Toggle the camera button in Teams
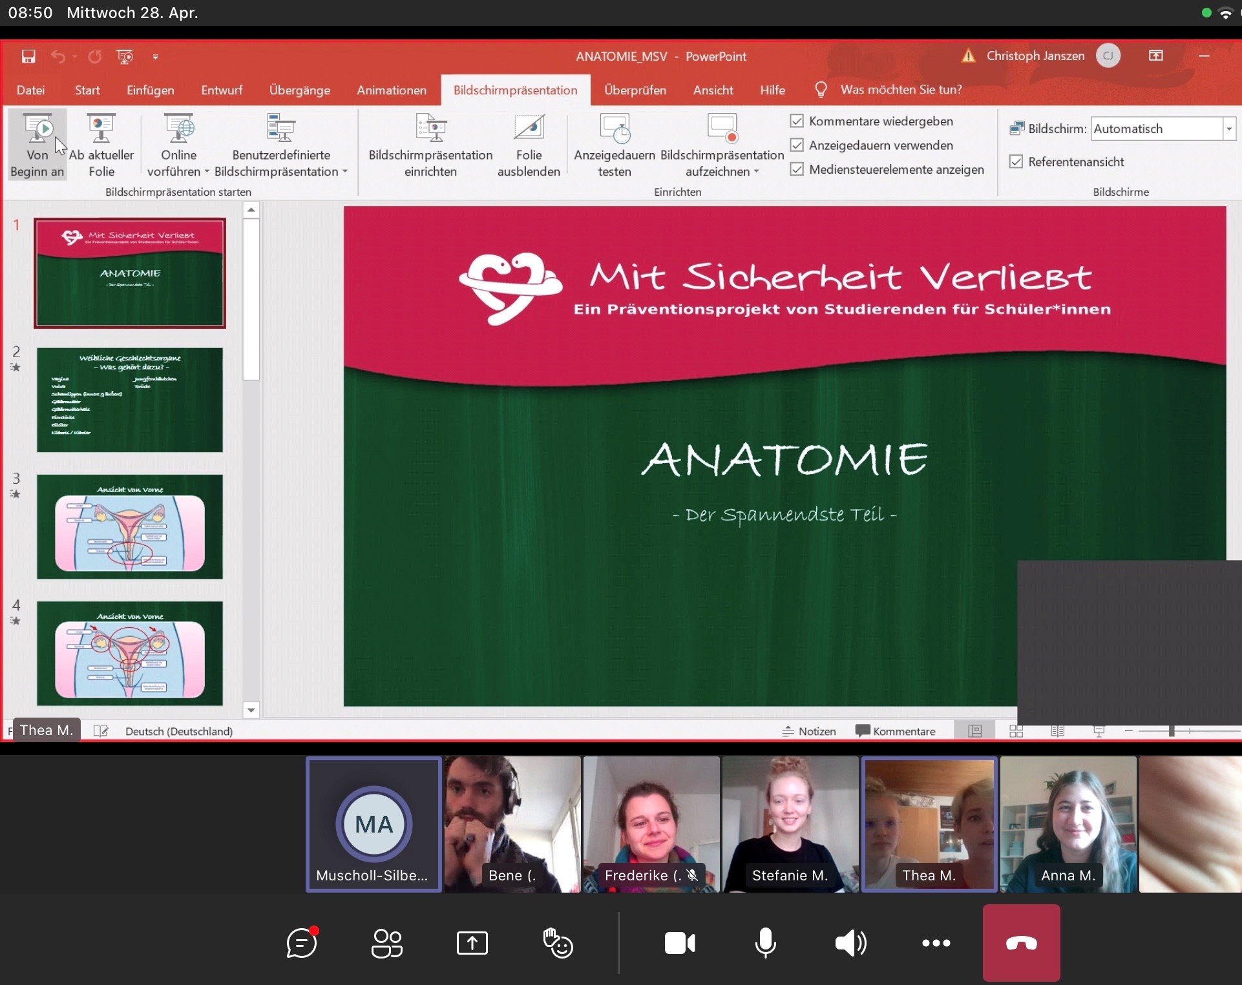 (x=680, y=943)
